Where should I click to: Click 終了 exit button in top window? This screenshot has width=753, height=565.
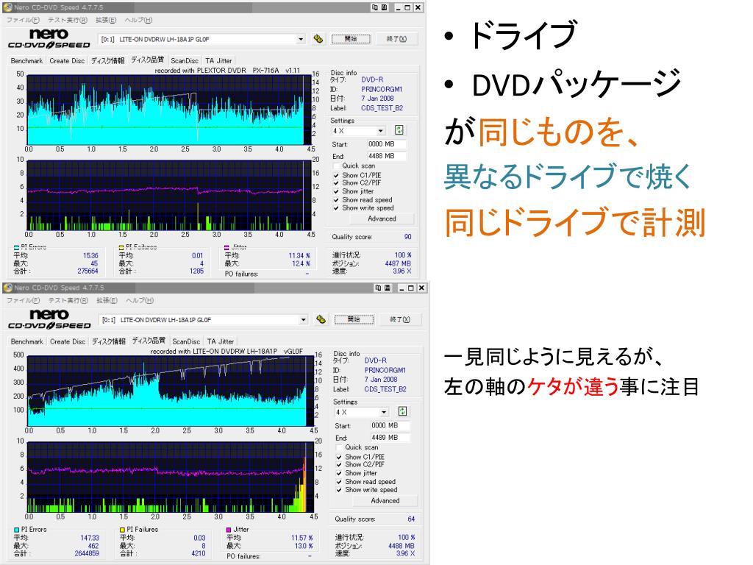396,39
